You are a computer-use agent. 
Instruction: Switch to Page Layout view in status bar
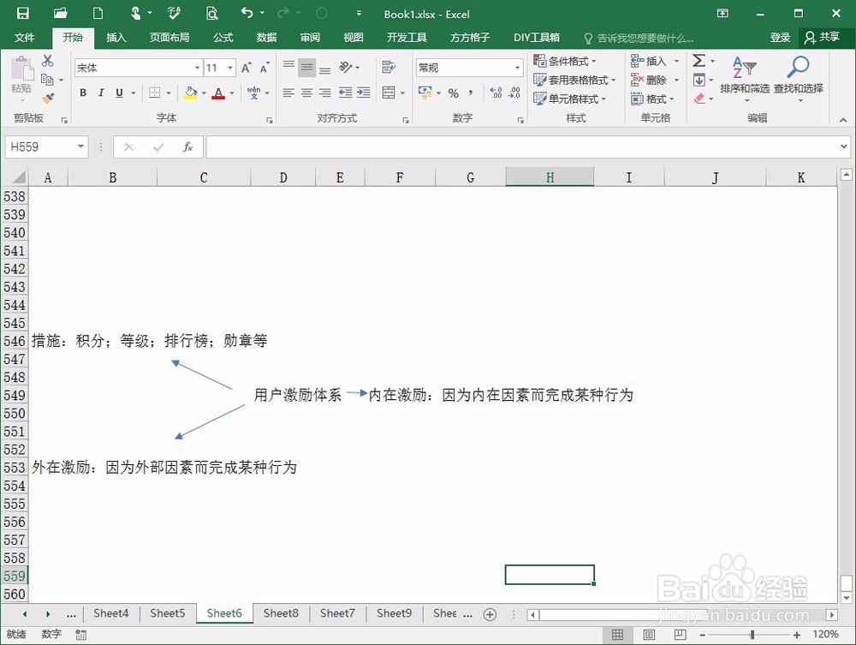point(649,634)
